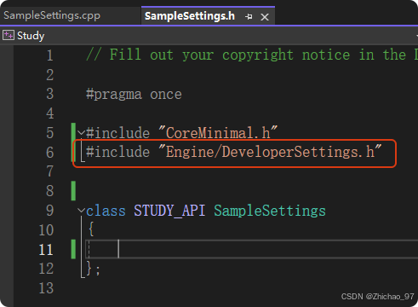Viewport: 418px width, 307px height.
Task: Close the SampleSettings.h tab
Action: tap(265, 17)
